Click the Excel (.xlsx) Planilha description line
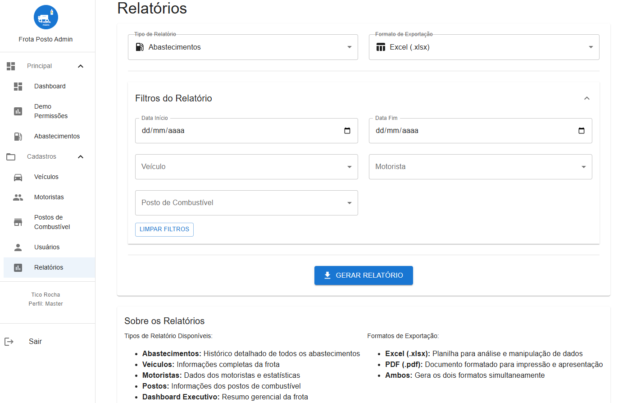 click(484, 354)
